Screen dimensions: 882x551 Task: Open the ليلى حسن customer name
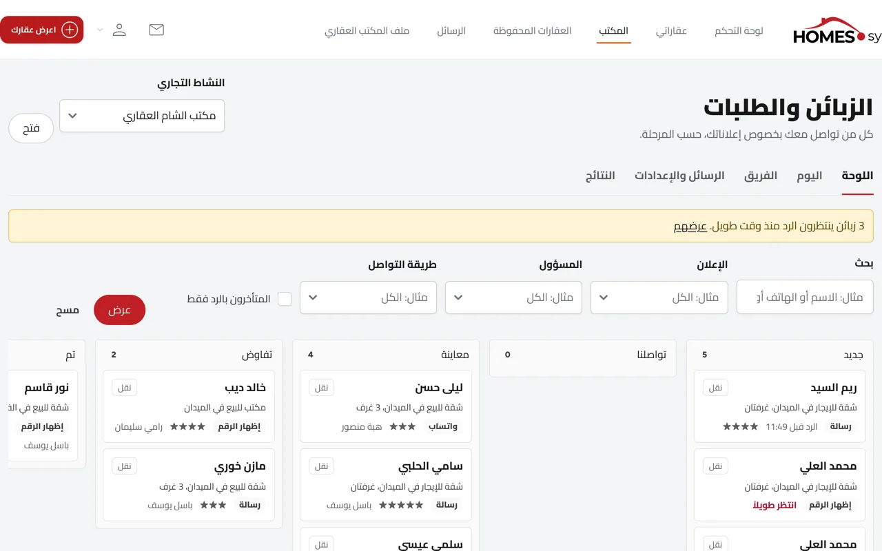pos(439,388)
